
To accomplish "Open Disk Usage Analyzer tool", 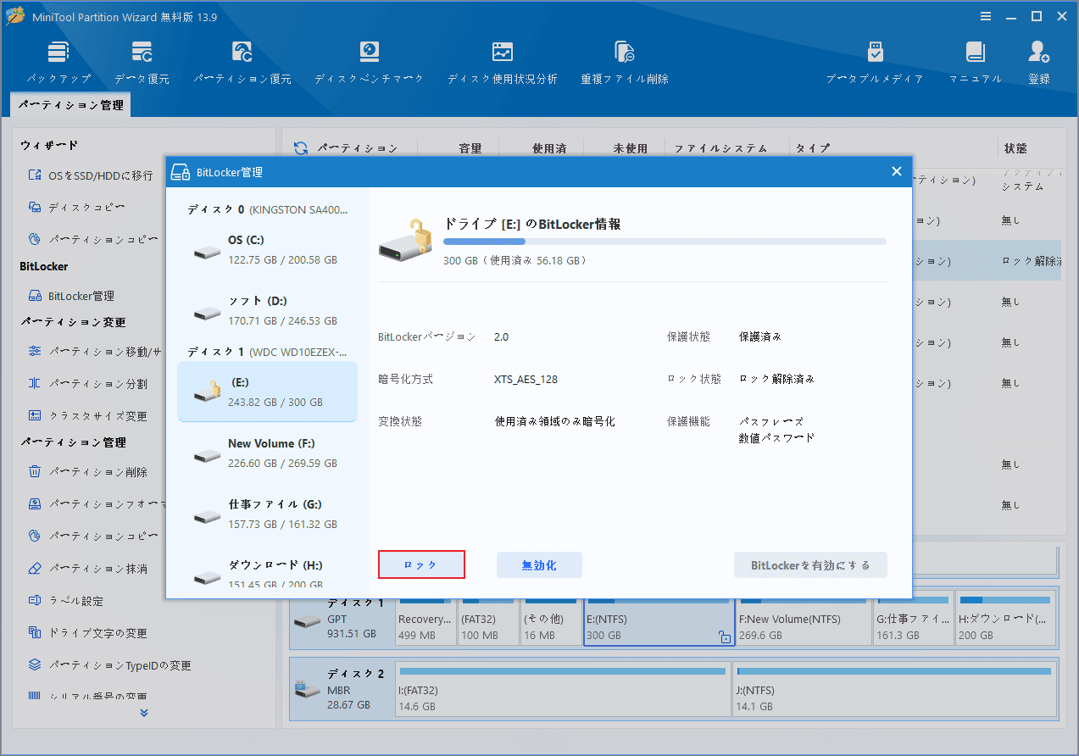I will (x=502, y=62).
